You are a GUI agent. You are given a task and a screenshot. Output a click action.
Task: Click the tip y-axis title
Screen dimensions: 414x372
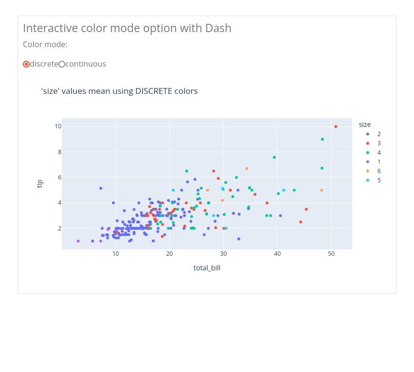pos(40,183)
